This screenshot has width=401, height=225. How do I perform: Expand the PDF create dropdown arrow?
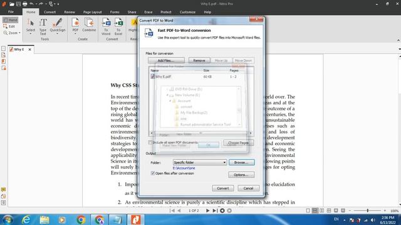pos(75,34)
